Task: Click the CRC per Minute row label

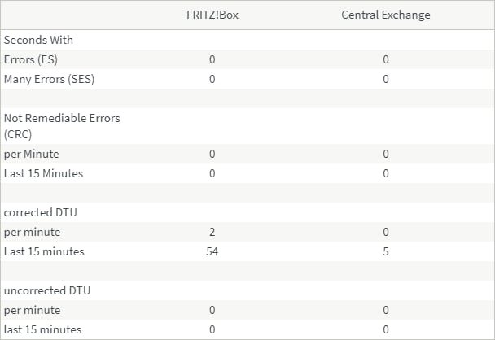Action: tap(32, 154)
